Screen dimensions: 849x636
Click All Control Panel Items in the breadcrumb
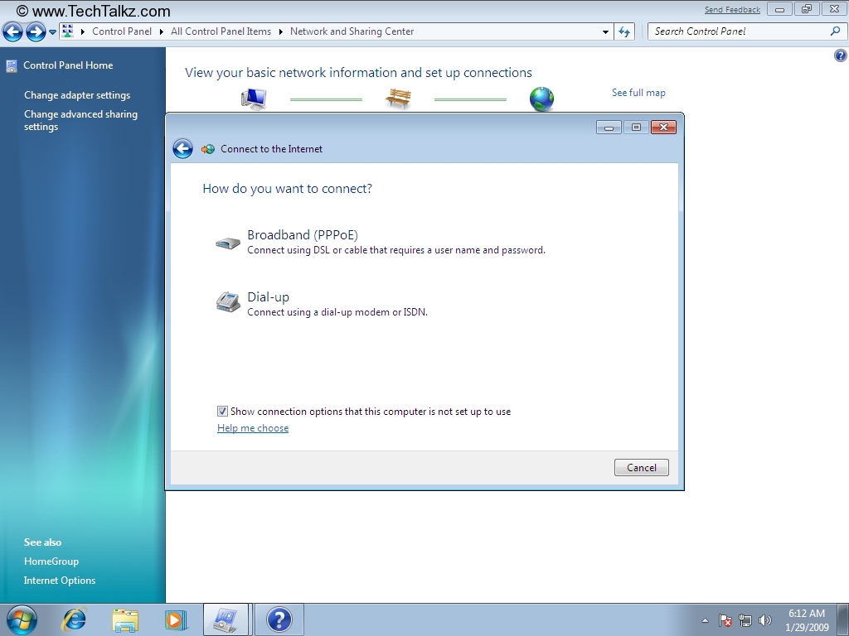(221, 31)
